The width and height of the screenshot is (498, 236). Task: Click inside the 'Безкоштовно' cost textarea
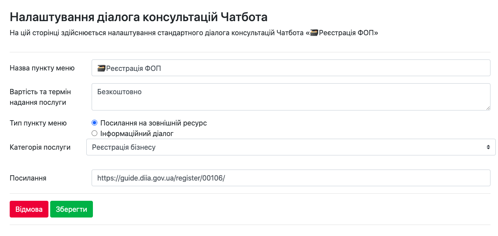291,97
